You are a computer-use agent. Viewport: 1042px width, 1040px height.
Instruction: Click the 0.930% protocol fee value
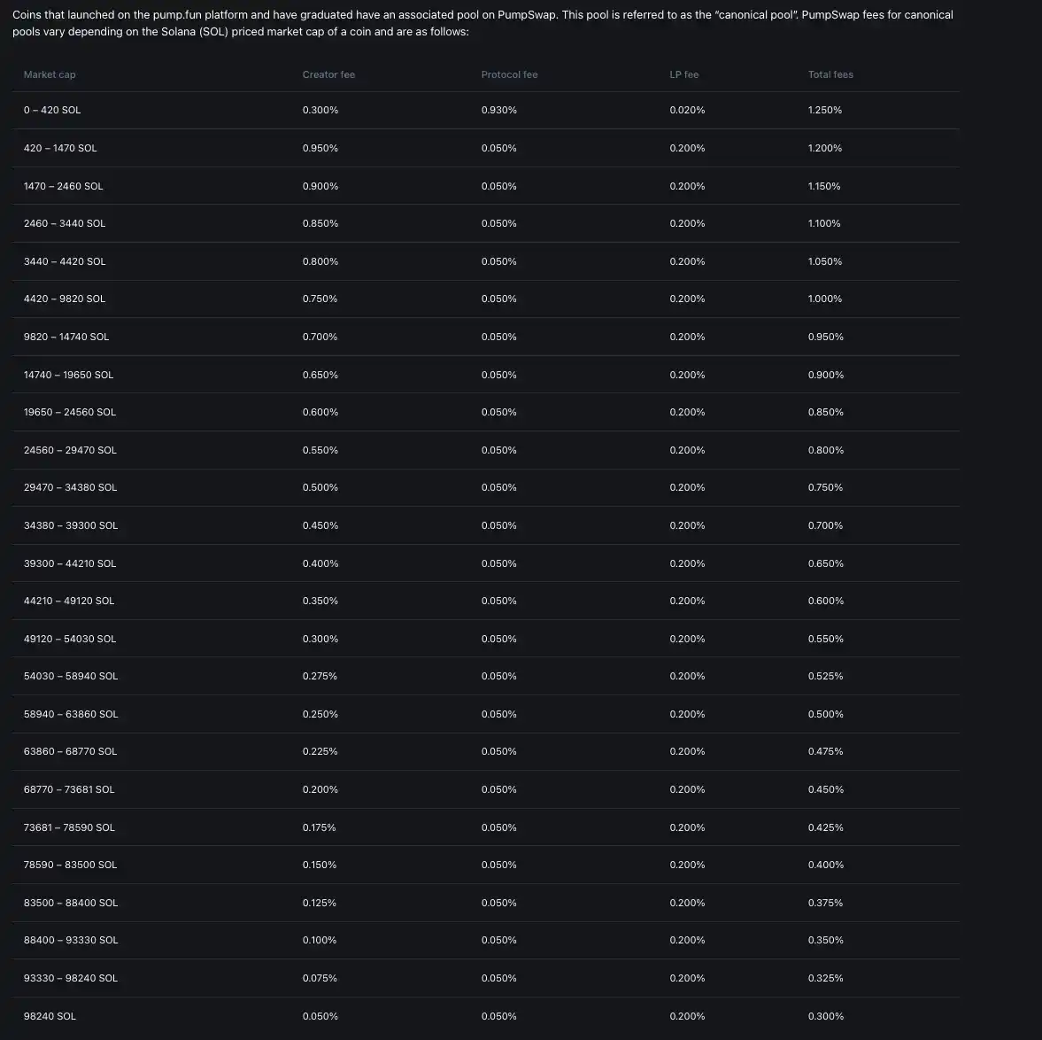[x=499, y=110]
